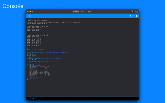Click the (fib 10) command entry
The width and height of the screenshot is (165, 103).
[x=31, y=64]
